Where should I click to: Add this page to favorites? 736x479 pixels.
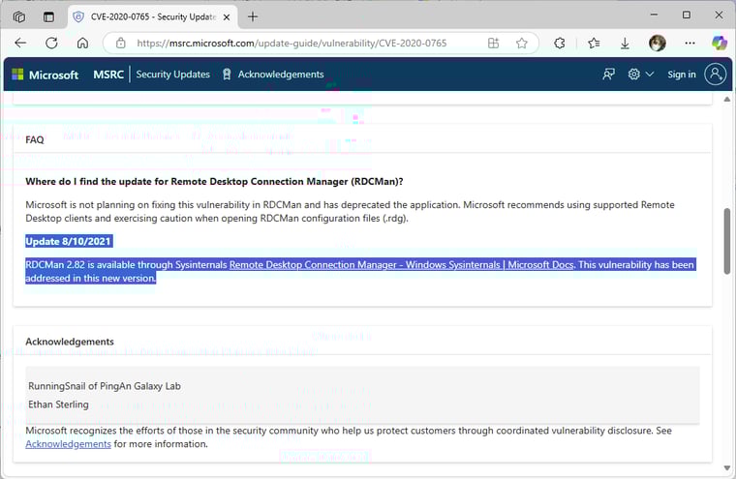[x=521, y=44]
